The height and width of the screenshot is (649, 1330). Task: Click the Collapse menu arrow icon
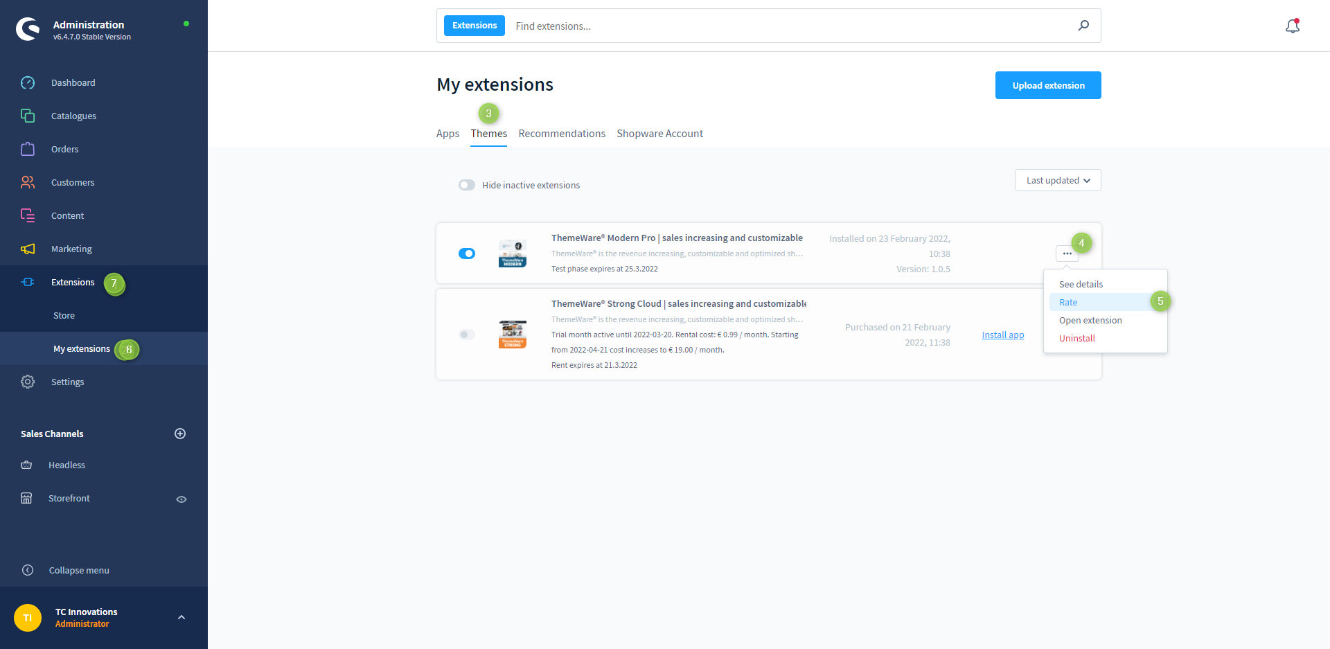tap(28, 570)
